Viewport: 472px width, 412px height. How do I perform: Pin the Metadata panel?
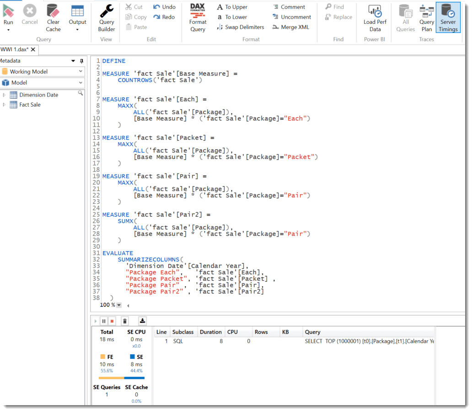point(81,61)
